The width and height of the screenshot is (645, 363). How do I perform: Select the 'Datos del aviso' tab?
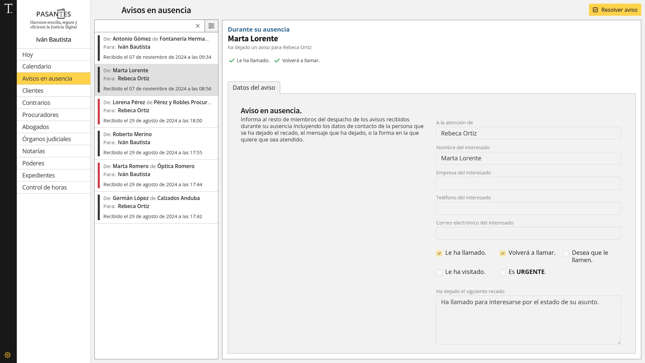pyautogui.click(x=254, y=88)
